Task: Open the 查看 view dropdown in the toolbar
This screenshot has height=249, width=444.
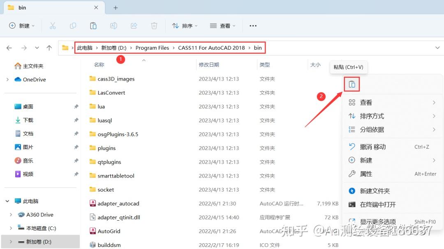Action: click(222, 25)
